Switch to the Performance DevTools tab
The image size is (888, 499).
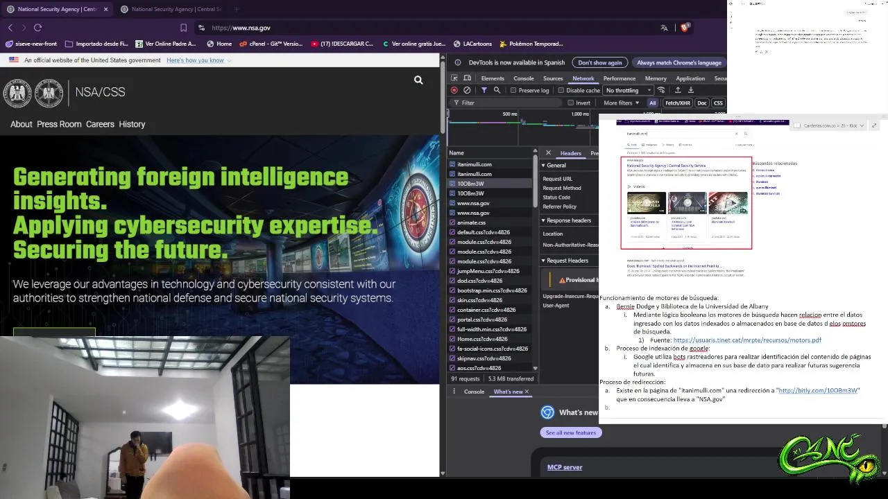[620, 78]
